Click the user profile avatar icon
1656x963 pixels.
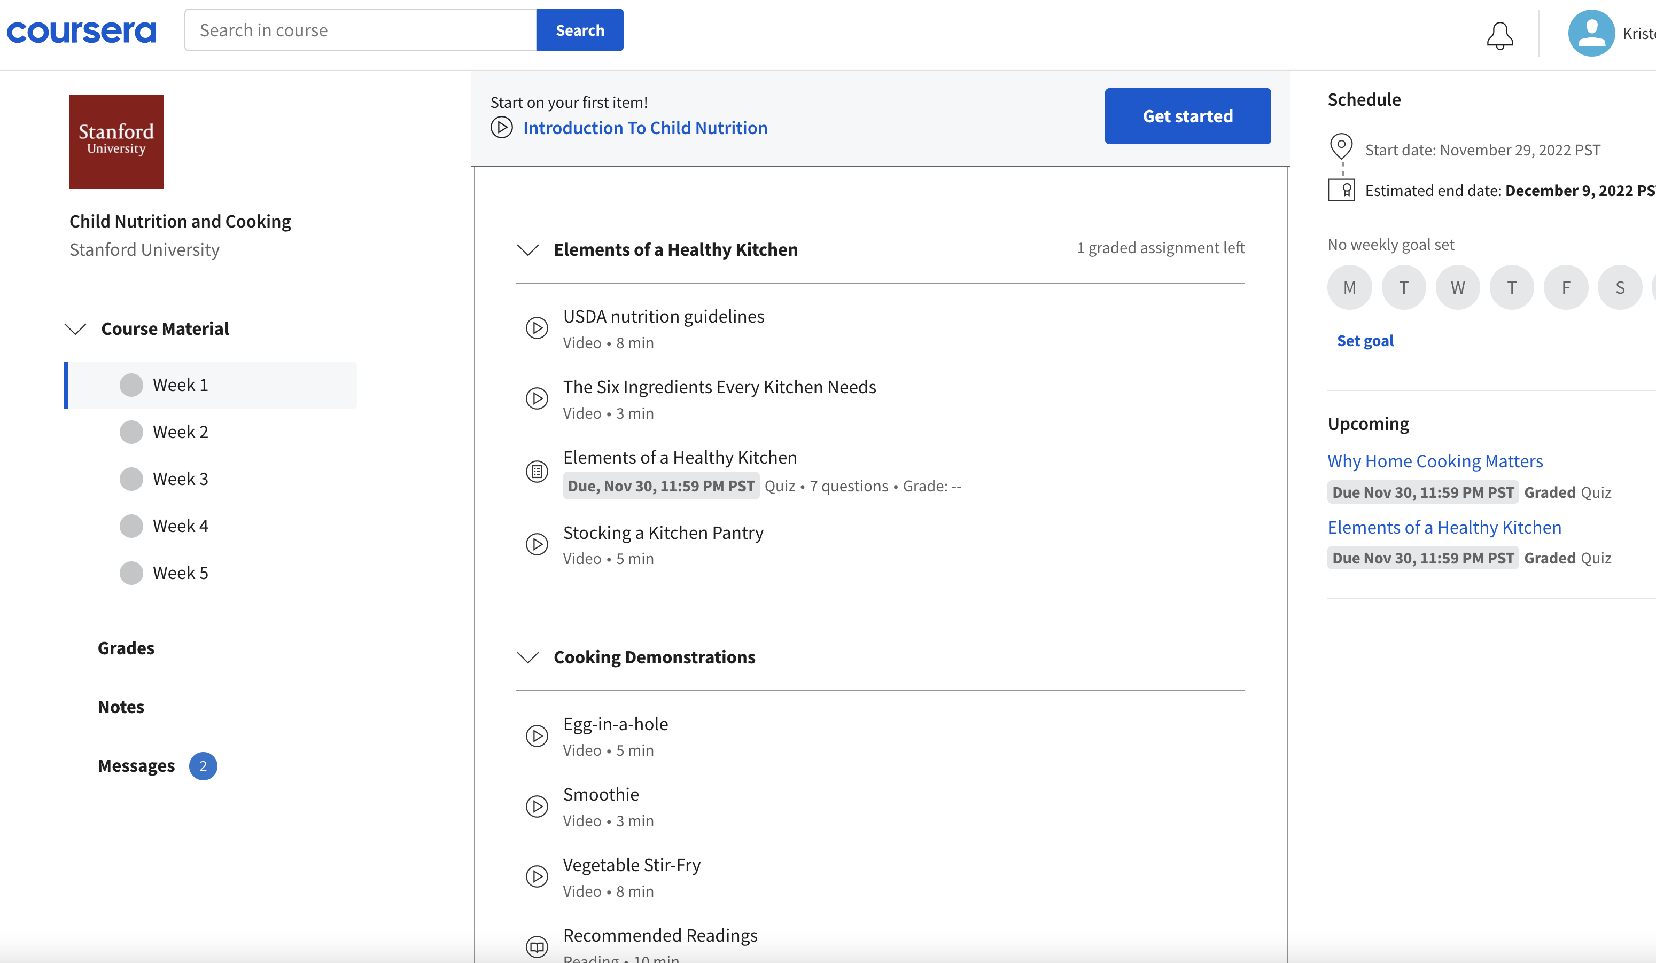(x=1591, y=33)
